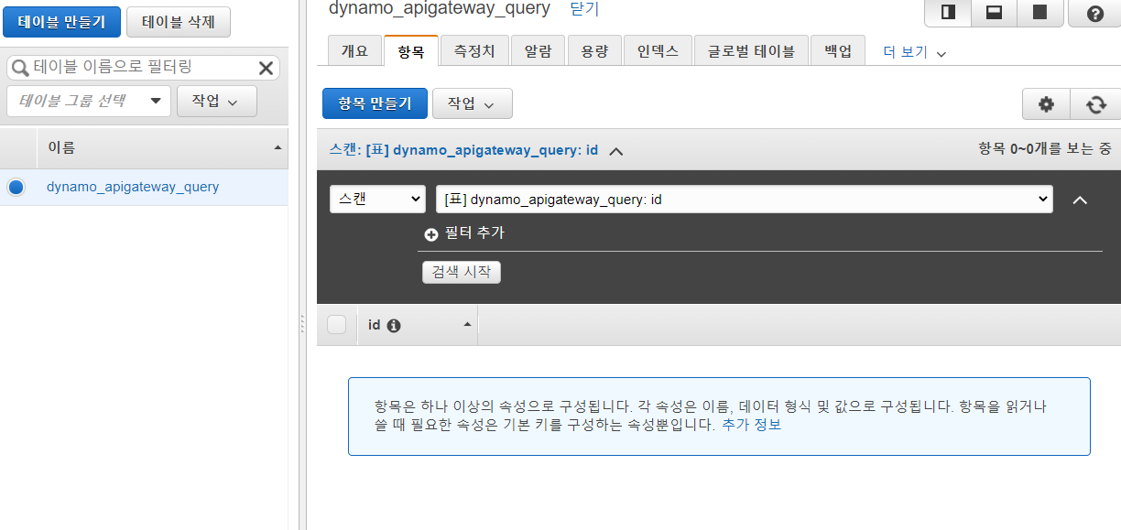This screenshot has height=530, width=1121.
Task: Click the 닫기 link
Action: tap(584, 9)
